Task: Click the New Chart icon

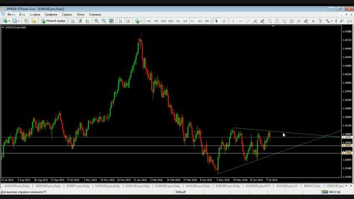Action: click(5, 21)
